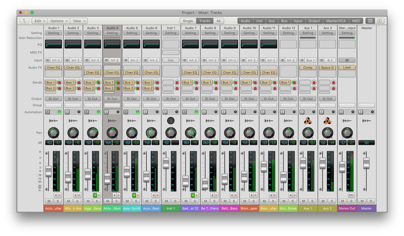404x236 pixels.
Task: Select the All mixer view
Action: point(218,21)
